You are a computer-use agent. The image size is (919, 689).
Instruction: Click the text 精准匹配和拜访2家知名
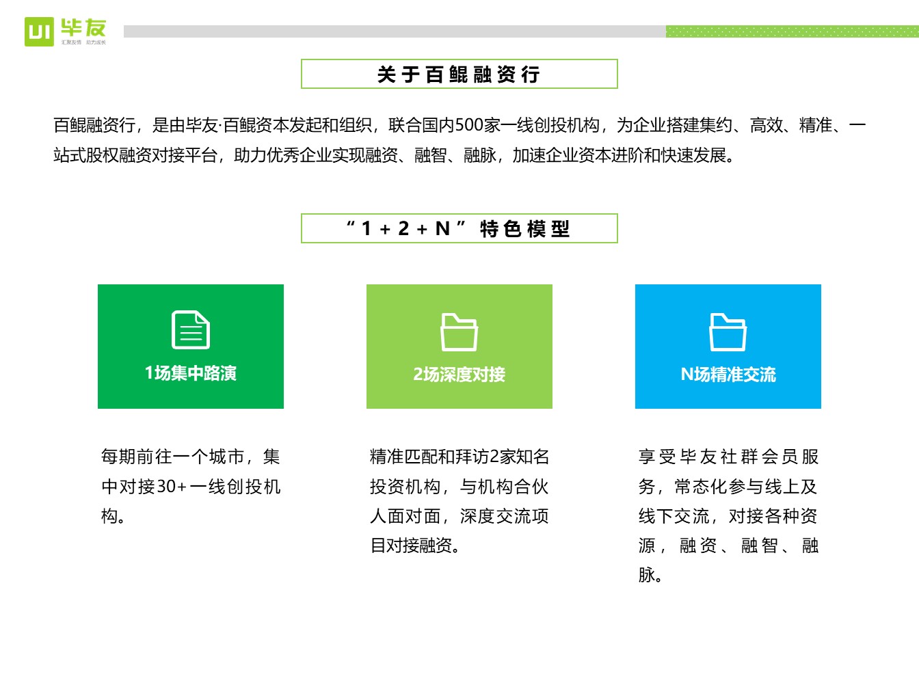(459, 457)
